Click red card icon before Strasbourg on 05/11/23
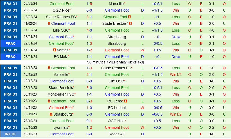The width and height of the screenshot is (231, 139). 51,114
